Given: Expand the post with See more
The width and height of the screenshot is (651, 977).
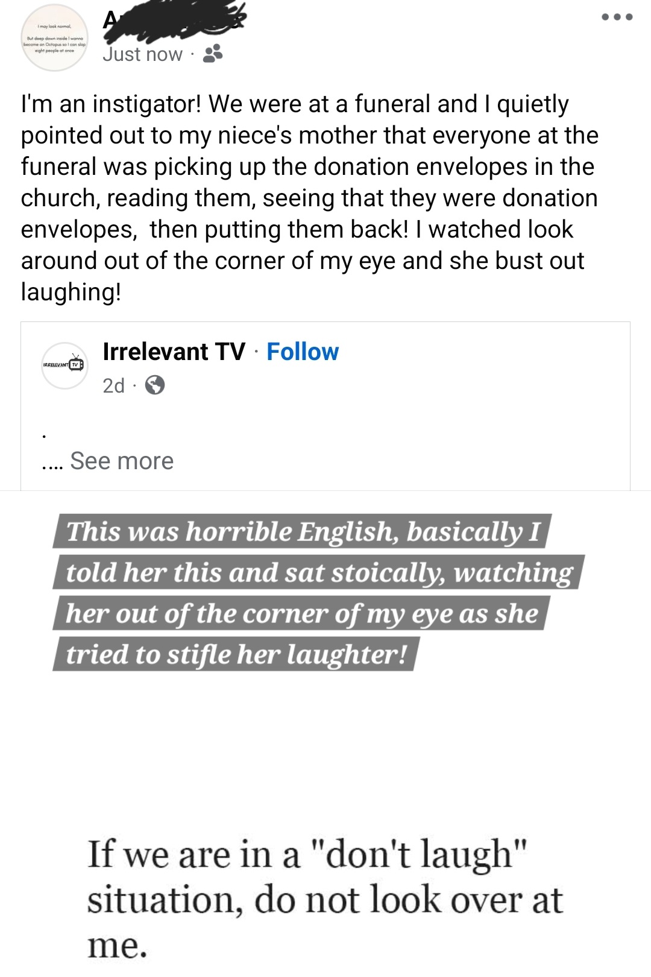Looking at the screenshot, I should [122, 461].
